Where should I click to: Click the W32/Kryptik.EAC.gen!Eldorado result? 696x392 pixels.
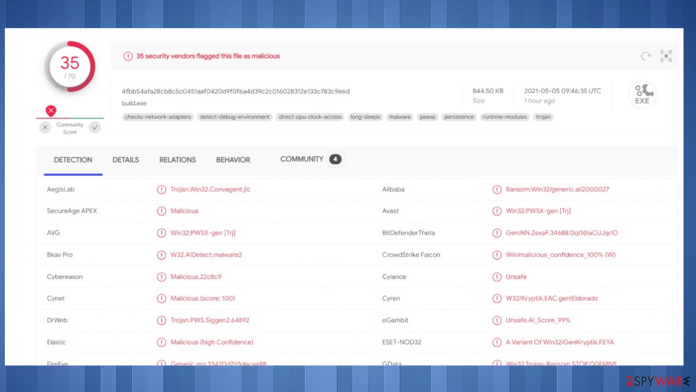pyautogui.click(x=552, y=299)
